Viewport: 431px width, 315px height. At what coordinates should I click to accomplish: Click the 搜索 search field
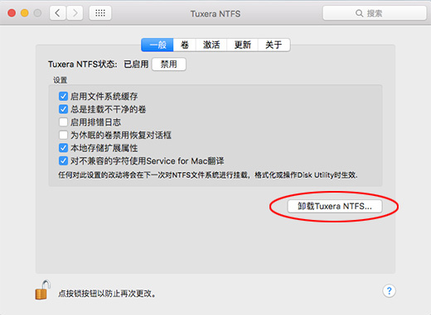point(375,13)
